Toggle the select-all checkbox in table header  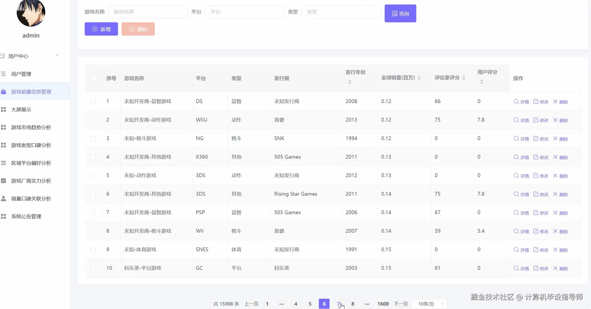tap(94, 78)
